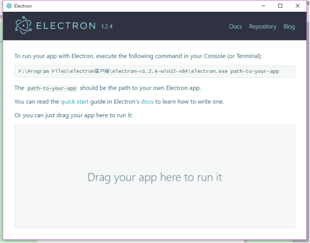This screenshot has height=243, width=310.
Task: Click 'Or you can just drag your app' text
Action: coord(73,115)
